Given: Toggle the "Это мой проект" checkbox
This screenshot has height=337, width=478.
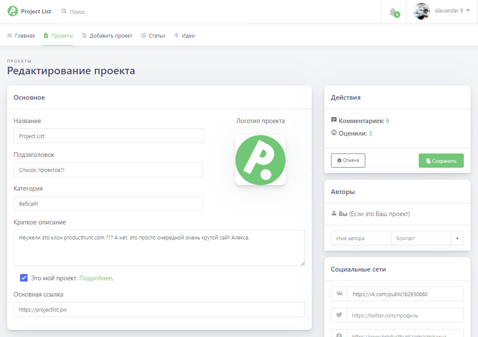Looking at the screenshot, I should pyautogui.click(x=24, y=278).
